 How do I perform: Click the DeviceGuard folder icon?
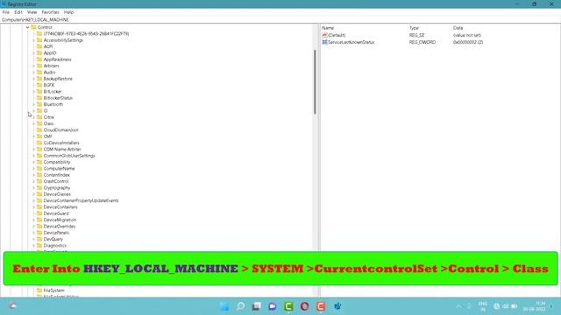(39, 213)
